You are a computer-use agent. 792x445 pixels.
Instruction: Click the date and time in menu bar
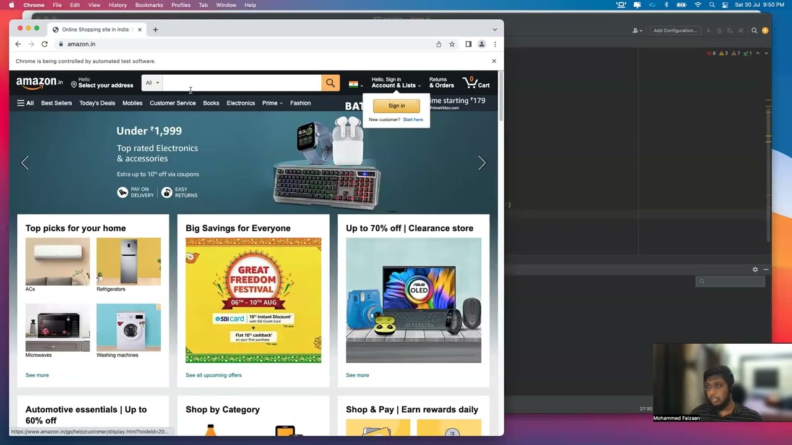pyautogui.click(x=759, y=5)
